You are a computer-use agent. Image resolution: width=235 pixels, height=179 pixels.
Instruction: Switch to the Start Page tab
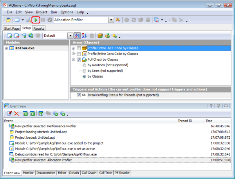click(12, 29)
